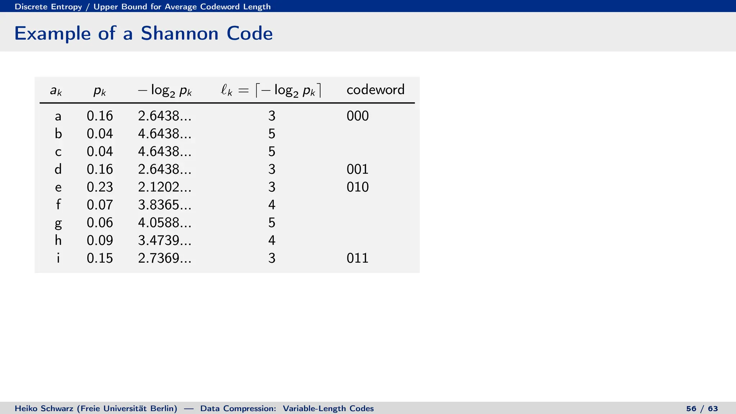The width and height of the screenshot is (736, 414).
Task: Click codeword length '5' in row b
Action: (272, 134)
